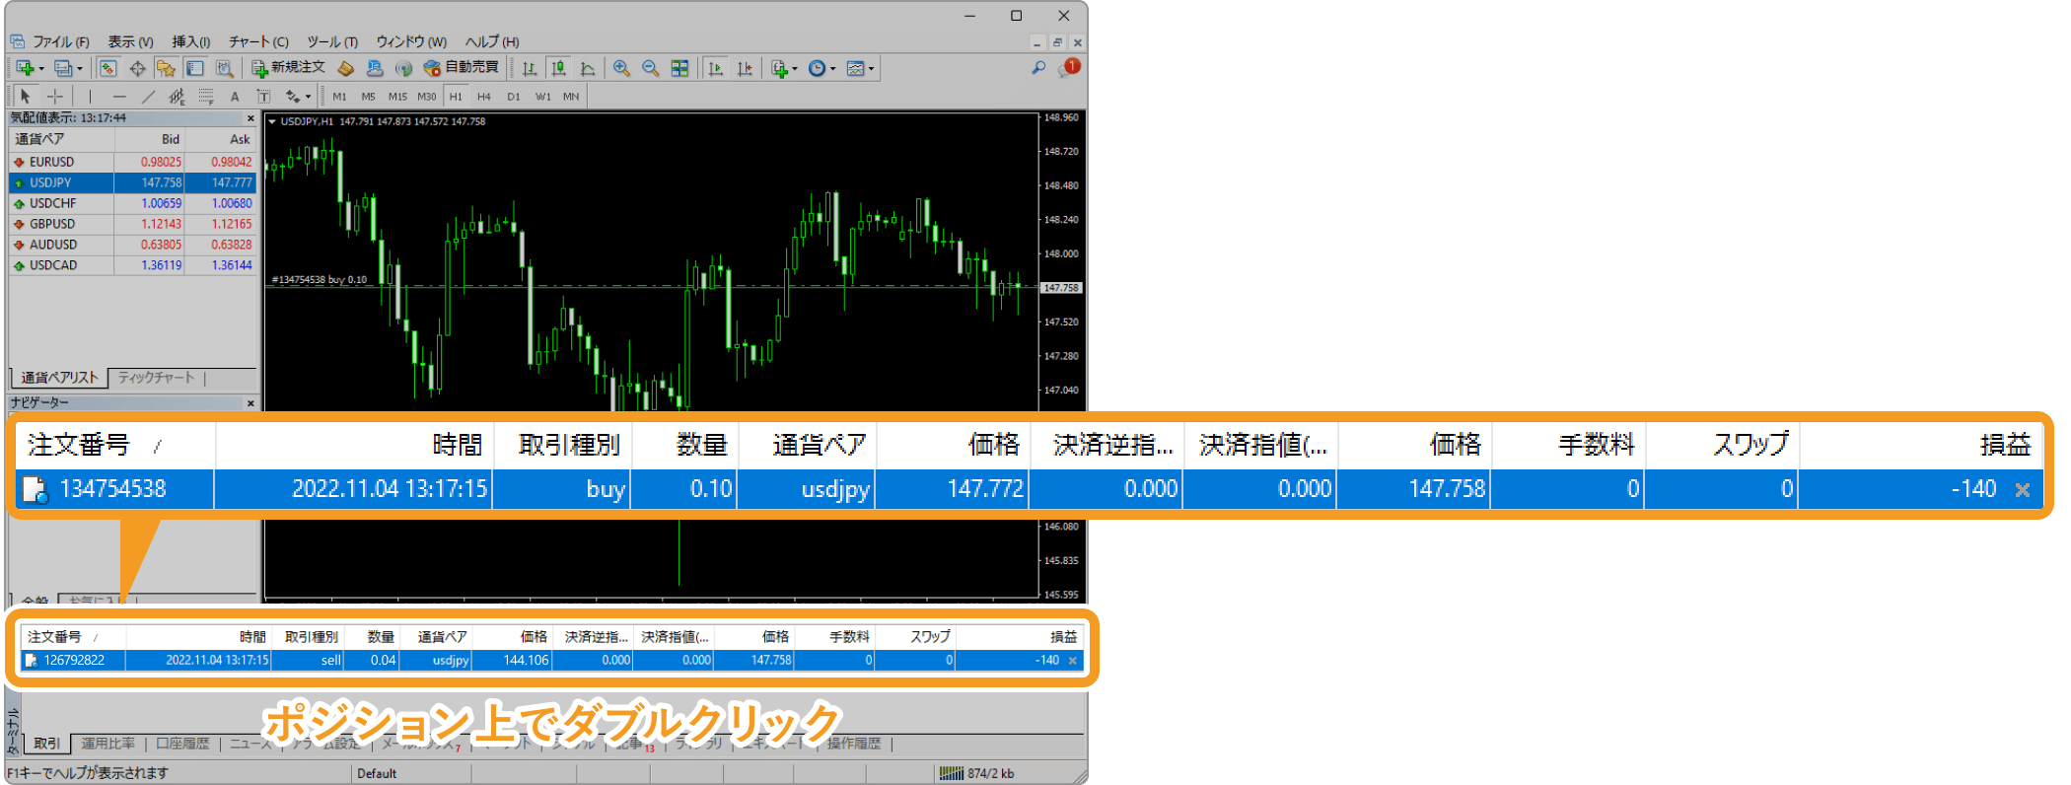The width and height of the screenshot is (2071, 785).
Task: Expand the profiles dropdown arrow
Action: pos(80,69)
